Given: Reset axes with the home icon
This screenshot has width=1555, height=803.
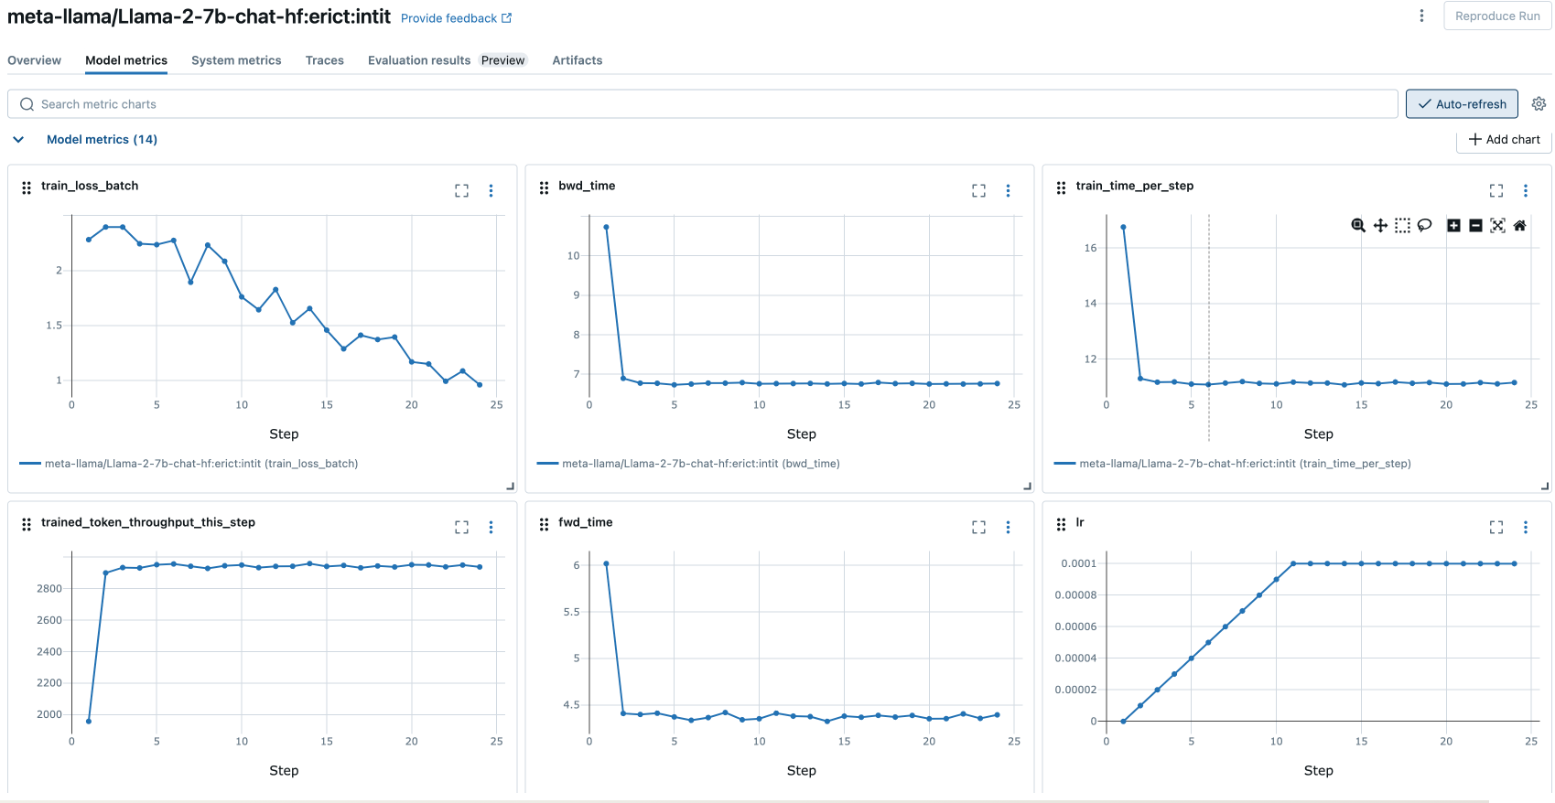Looking at the screenshot, I should 1519,225.
